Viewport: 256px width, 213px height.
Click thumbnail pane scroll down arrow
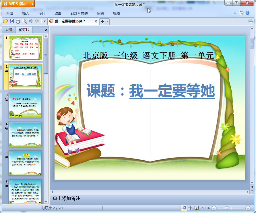coord(46,202)
